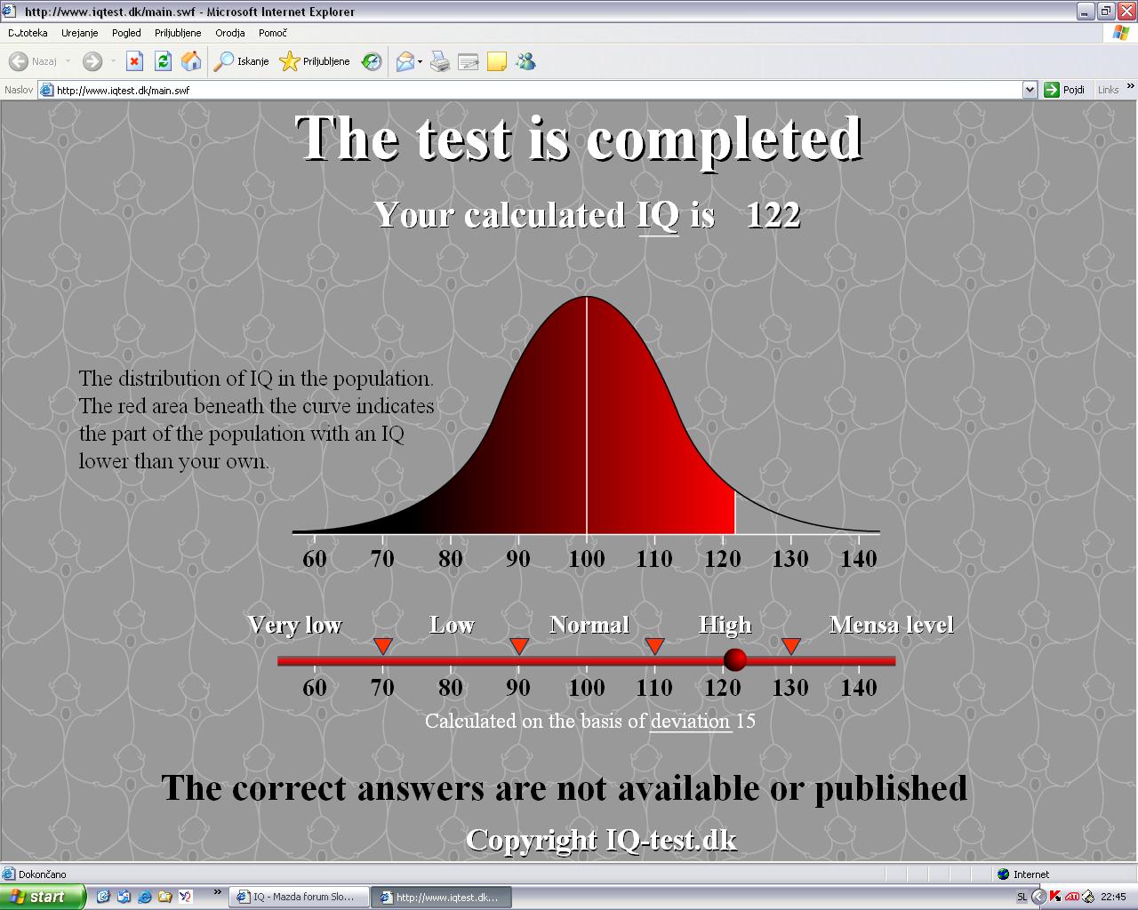Click the Very low label
This screenshot has height=910, width=1138.
click(x=295, y=625)
